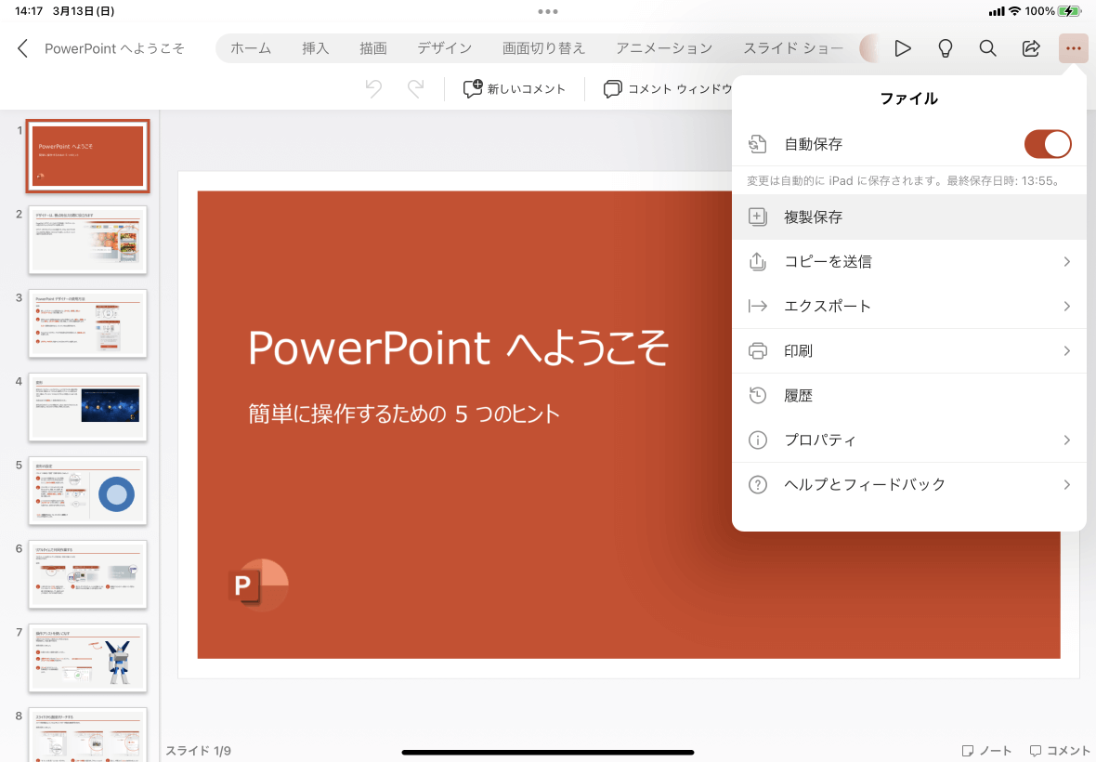Expand the コピーを送信 chevron

point(1066,261)
